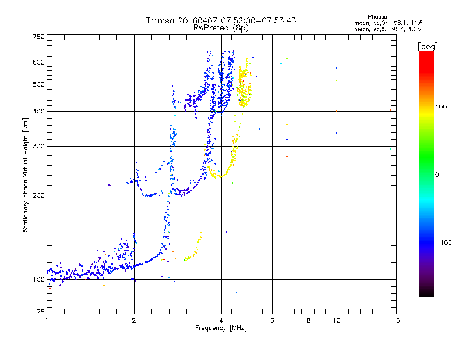Click the 'Stationary phase Virtual Height [km]' axis label

[26, 174]
